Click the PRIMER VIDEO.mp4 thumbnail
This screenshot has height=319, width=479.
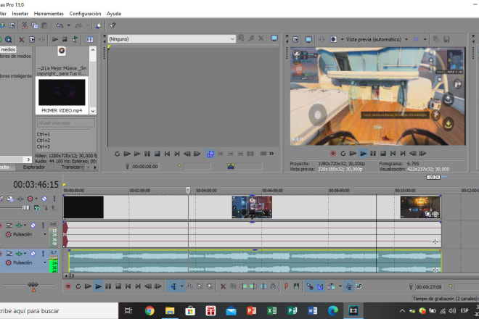62,93
